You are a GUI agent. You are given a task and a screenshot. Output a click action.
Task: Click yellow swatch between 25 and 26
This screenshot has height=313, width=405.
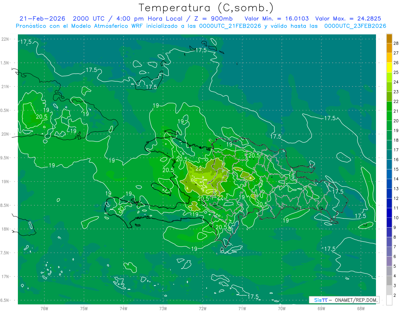[389, 68]
